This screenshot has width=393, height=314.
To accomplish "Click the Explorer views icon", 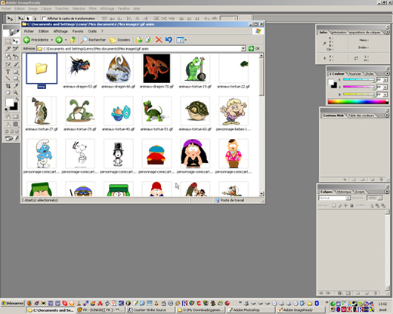I will 180,40.
